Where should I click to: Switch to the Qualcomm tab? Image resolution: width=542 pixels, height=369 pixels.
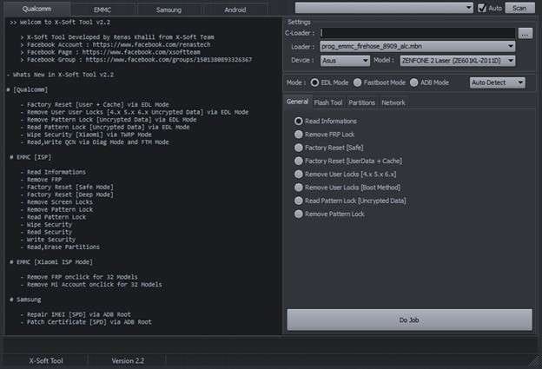click(36, 9)
